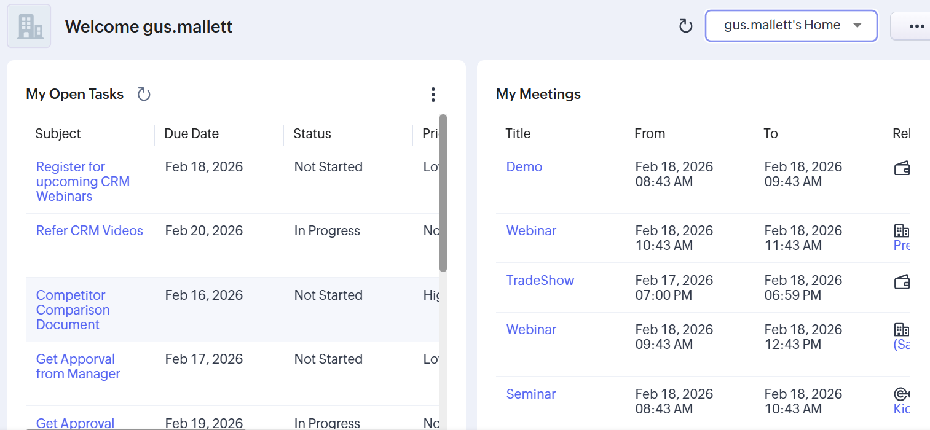This screenshot has height=430, width=930.
Task: Open the Get Apporval from Manager task
Action: (77, 366)
